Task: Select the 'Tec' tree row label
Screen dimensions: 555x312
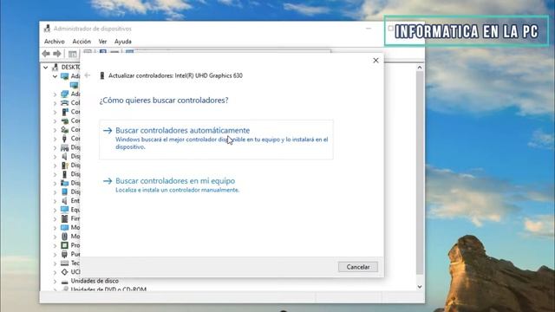Action: [75, 263]
